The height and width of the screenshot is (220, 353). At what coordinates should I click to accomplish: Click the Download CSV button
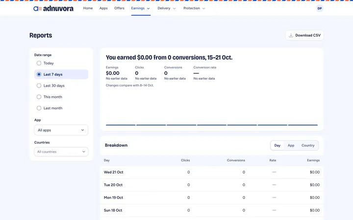[x=304, y=35]
